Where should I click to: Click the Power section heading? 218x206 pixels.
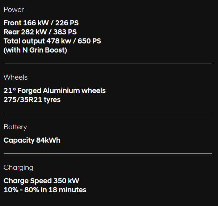click(14, 10)
